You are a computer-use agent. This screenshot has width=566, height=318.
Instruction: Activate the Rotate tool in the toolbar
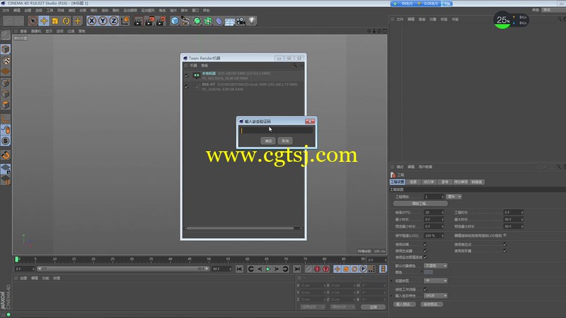[66, 21]
